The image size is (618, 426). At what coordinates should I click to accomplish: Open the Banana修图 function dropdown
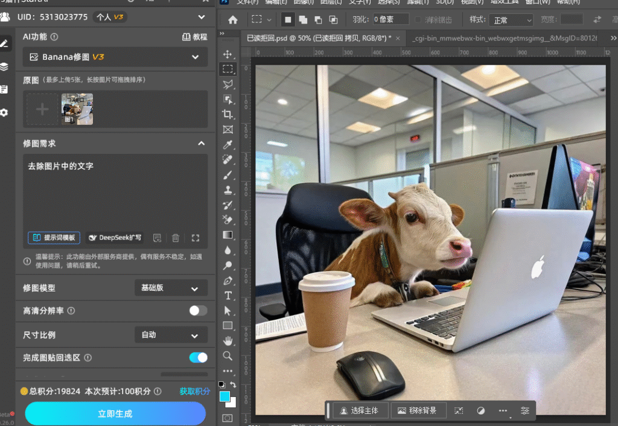[115, 57]
